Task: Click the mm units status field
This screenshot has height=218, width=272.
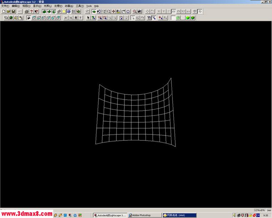Action: (x=269, y=210)
